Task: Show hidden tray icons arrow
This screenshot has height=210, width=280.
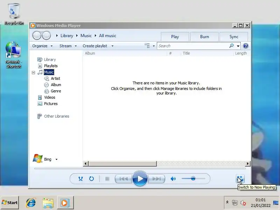Action: (x=227, y=202)
